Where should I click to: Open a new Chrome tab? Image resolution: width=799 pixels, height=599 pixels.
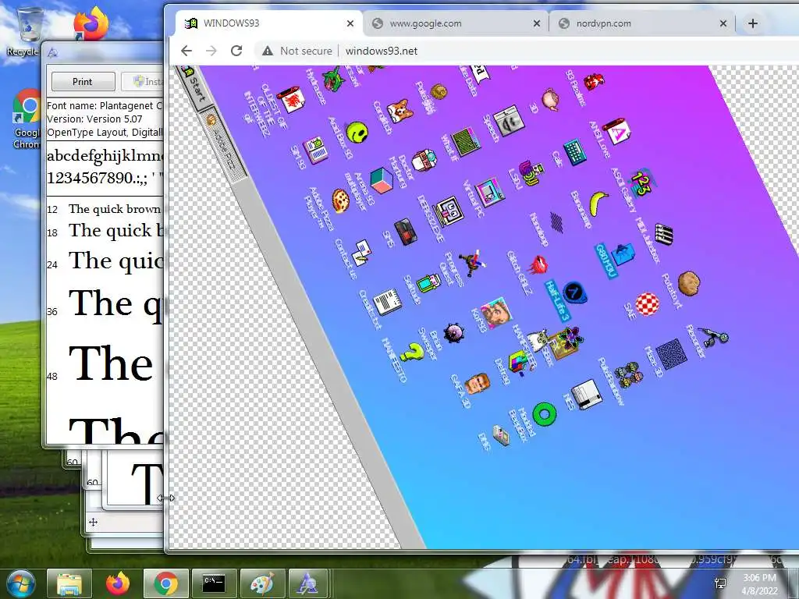tap(753, 23)
